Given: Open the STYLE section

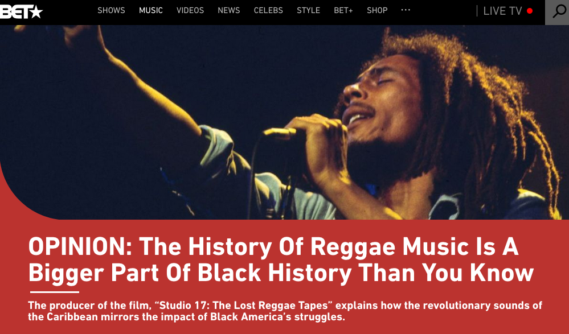Looking at the screenshot, I should pos(309,10).
